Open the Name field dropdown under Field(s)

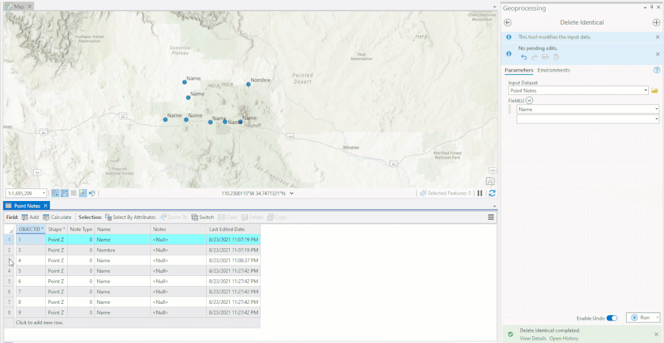(x=656, y=109)
